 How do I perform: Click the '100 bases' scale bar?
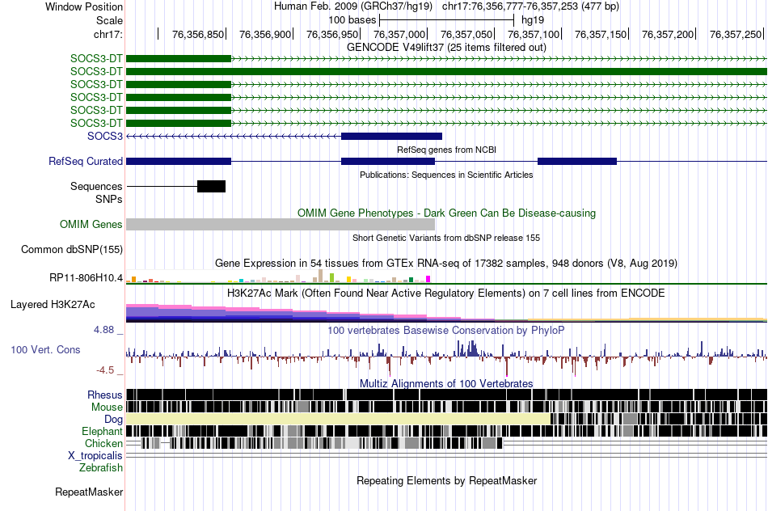tap(446, 20)
